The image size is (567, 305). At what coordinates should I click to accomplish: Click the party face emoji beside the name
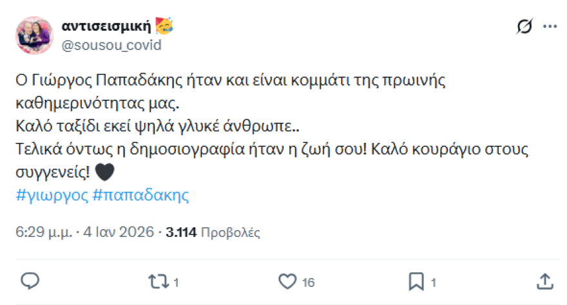(164, 26)
